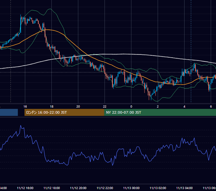Viewport: 216px width, 191px height.
Task: Click the hour label 2 on the time axis
Action: click(x=158, y=107)
